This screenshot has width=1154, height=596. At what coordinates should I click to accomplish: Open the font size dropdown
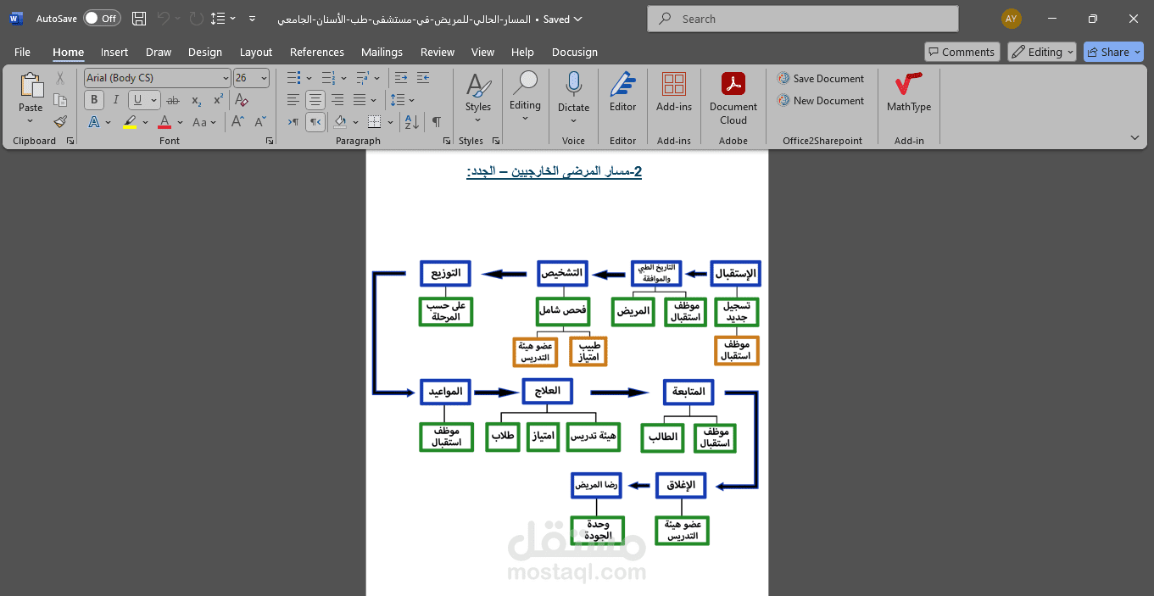tap(265, 78)
